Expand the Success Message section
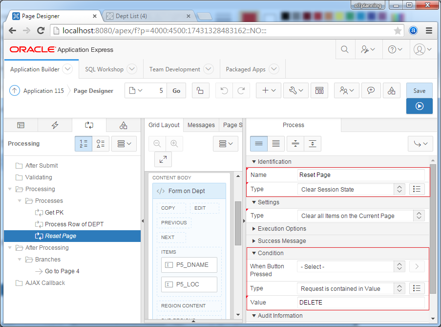441x327 pixels. pos(253,241)
